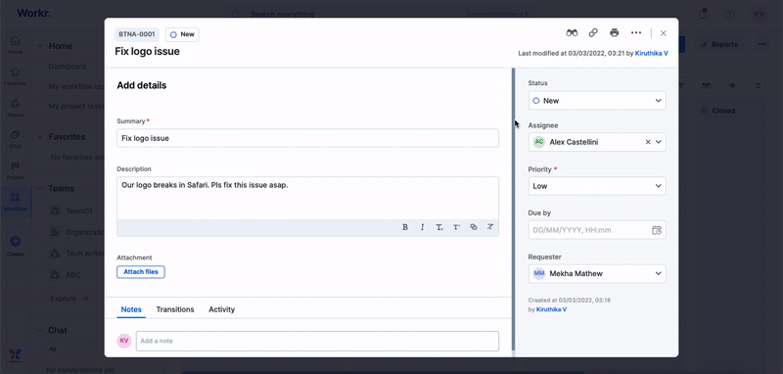Click Kiruthika V link in Last modified
The image size is (783, 374).
click(x=651, y=53)
